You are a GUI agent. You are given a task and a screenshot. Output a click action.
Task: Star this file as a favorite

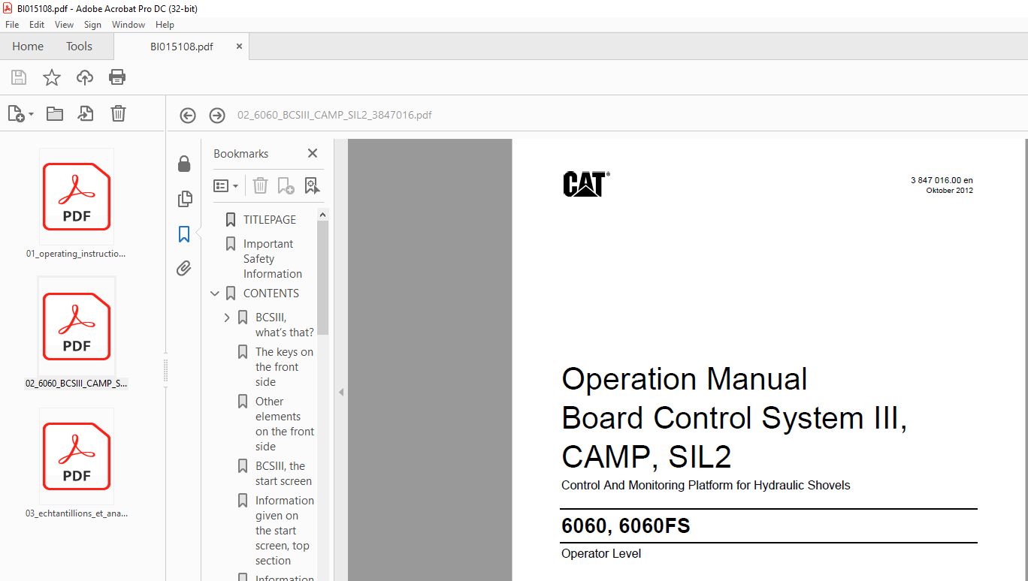click(51, 77)
